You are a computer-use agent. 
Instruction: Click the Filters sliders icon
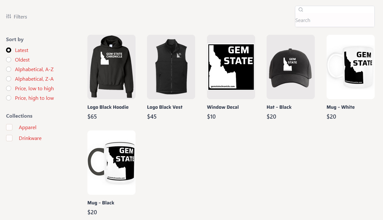click(9, 16)
